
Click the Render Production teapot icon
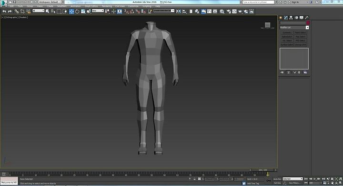[240, 11]
